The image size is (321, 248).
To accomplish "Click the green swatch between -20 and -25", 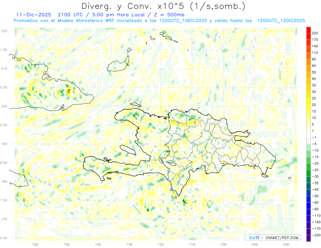I will [x=308, y=167].
